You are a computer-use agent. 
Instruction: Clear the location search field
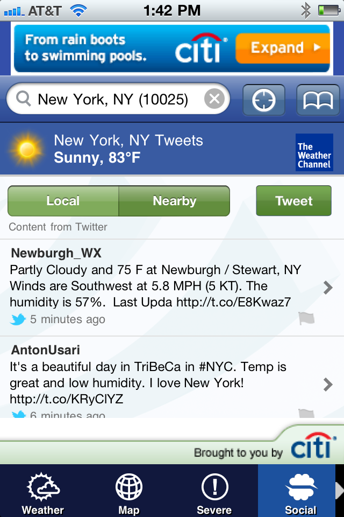pos(214,99)
